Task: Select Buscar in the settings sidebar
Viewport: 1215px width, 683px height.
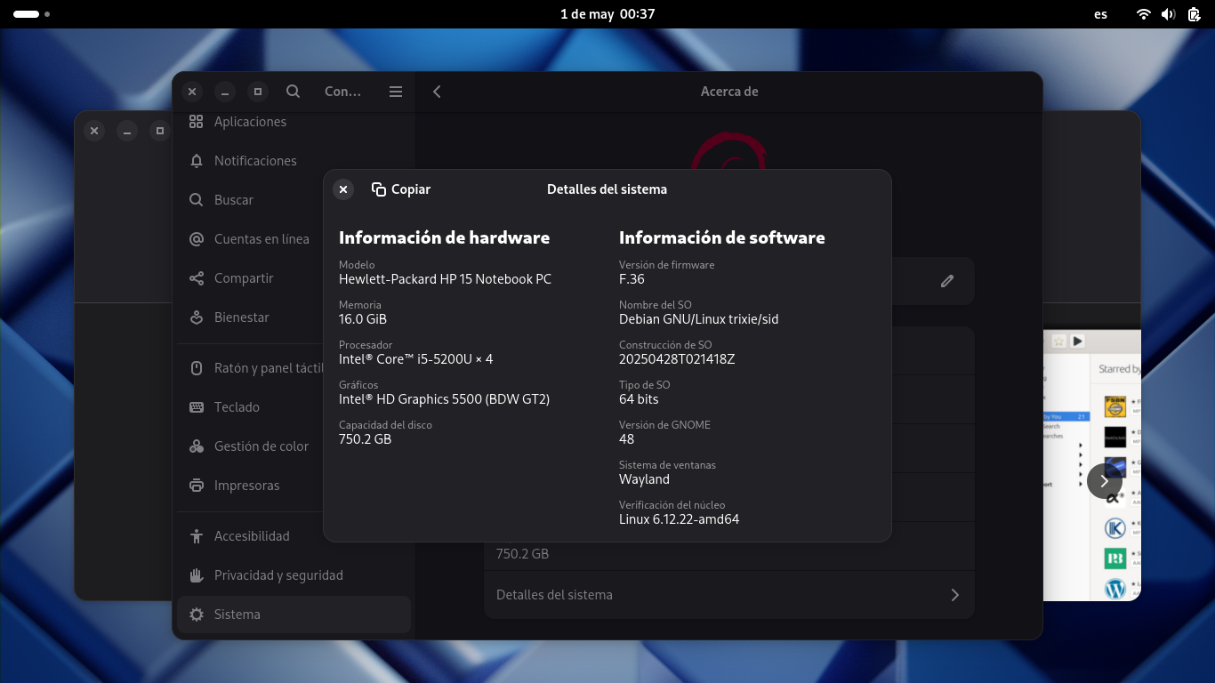Action: tap(294, 200)
